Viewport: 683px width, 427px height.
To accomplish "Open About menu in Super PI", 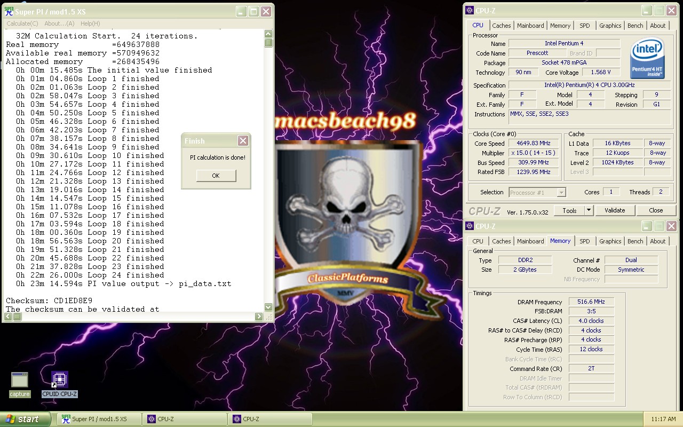I will (59, 23).
